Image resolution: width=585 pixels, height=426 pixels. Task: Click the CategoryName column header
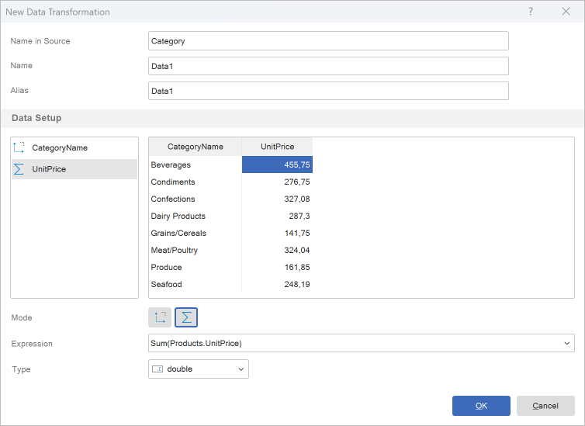click(195, 147)
